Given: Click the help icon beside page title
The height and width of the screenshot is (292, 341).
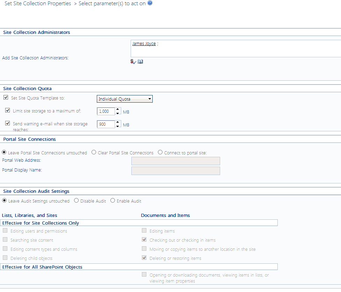Looking at the screenshot, I should coord(150,3).
